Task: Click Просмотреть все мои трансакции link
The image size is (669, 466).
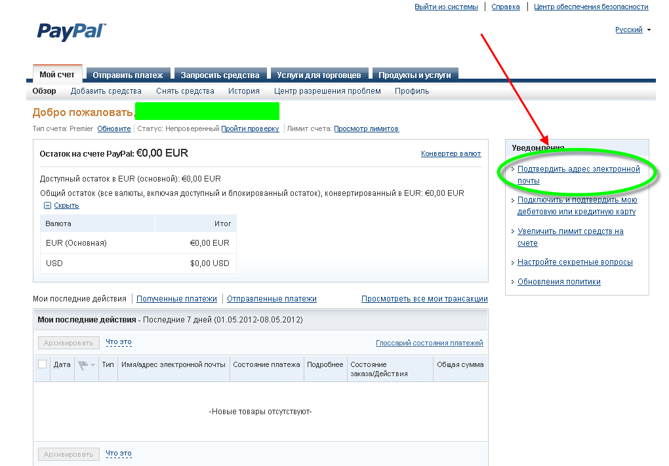Action: coord(424,299)
